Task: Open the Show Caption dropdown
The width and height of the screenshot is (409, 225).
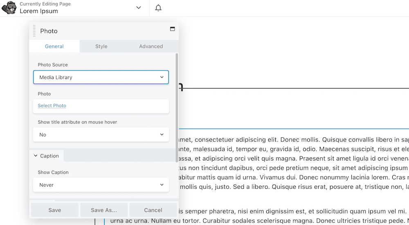Action: tap(101, 185)
